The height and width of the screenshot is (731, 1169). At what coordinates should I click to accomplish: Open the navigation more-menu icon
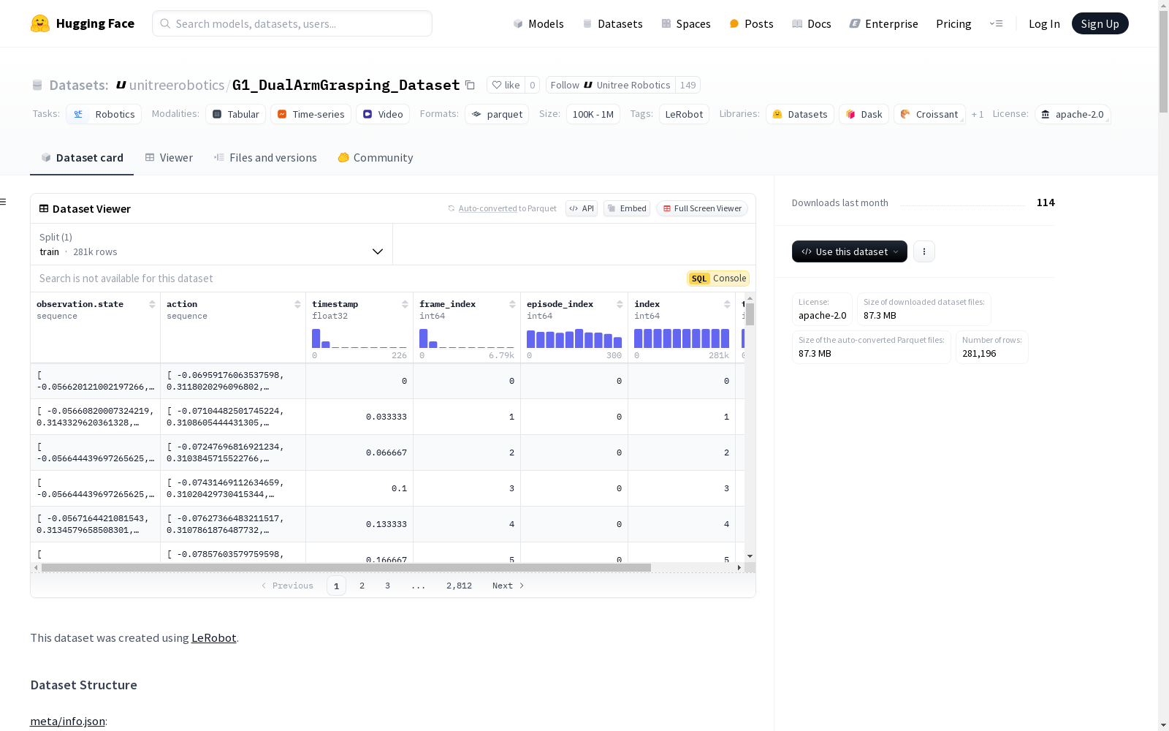[x=996, y=23]
